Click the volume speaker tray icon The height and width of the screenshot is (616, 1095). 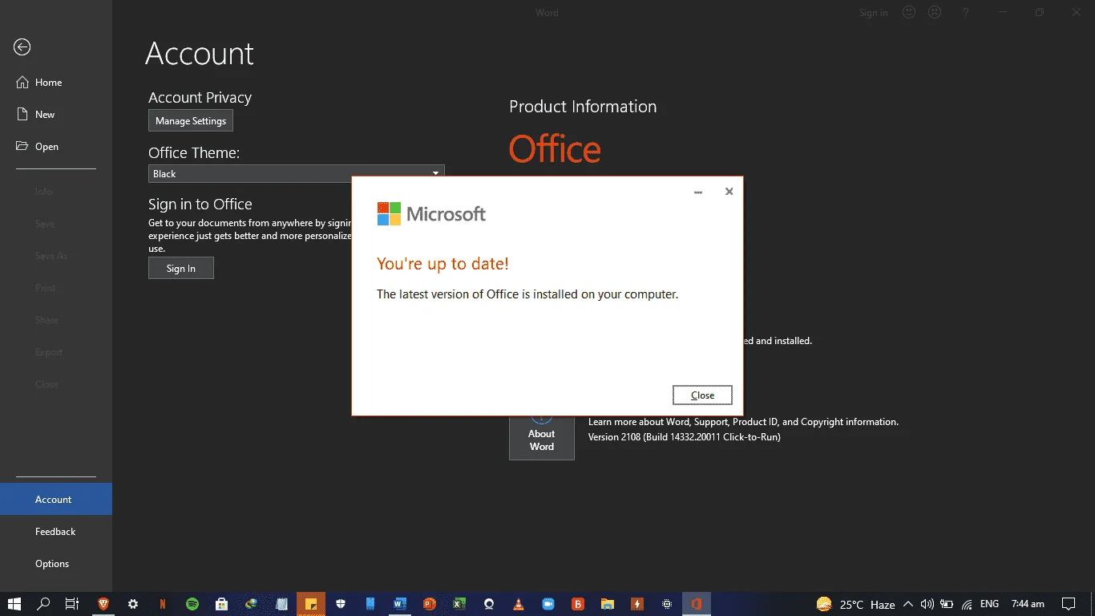(x=927, y=604)
